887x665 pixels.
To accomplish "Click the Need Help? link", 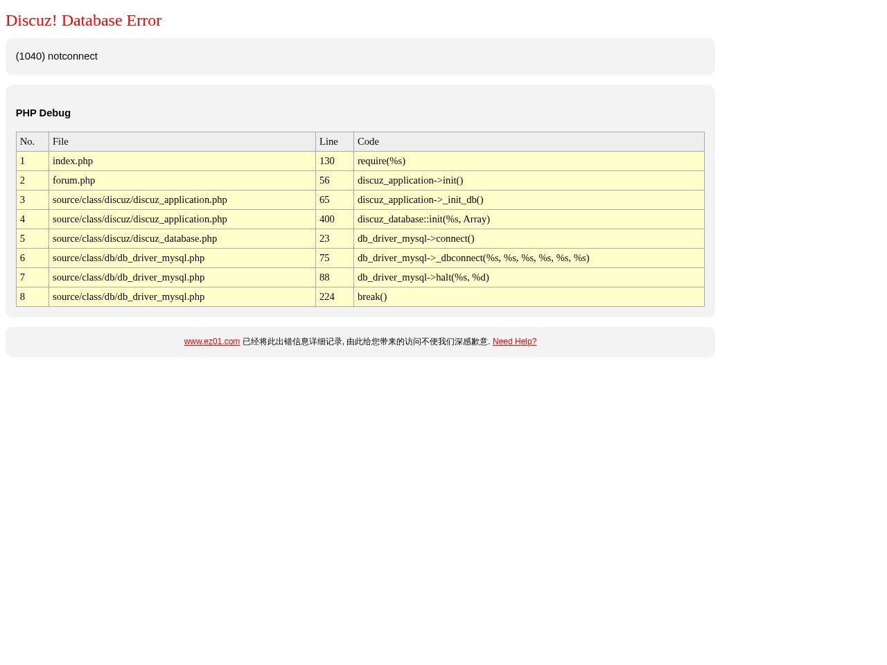I will tap(514, 342).
